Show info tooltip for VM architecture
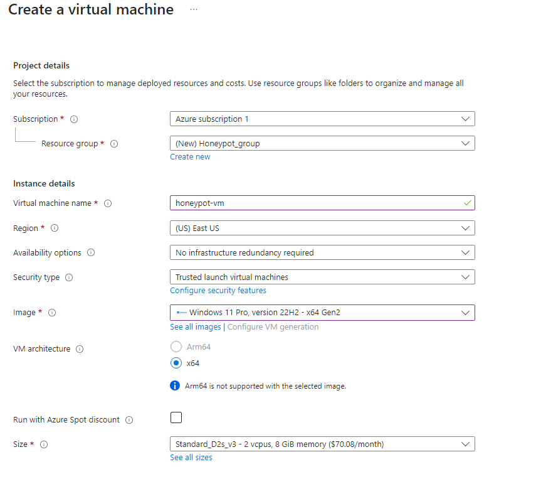 [80, 349]
